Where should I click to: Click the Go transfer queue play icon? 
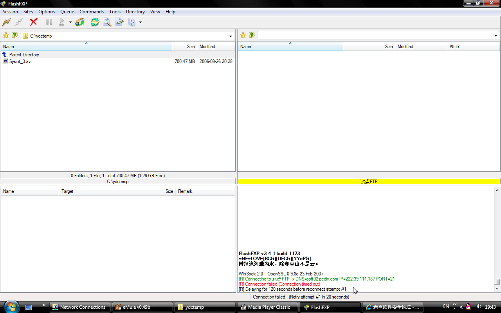tap(62, 22)
